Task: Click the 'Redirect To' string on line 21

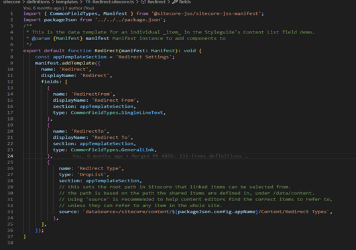Action: pos(111,137)
